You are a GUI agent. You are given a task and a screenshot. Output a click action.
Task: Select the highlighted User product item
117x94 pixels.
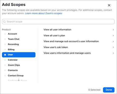[19, 55]
